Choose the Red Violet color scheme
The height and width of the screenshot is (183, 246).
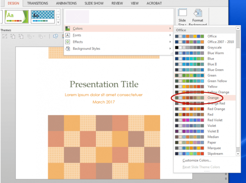tap(205, 120)
